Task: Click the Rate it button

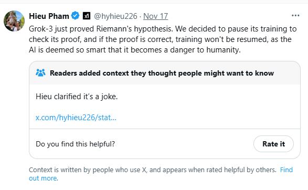Action: (273, 144)
